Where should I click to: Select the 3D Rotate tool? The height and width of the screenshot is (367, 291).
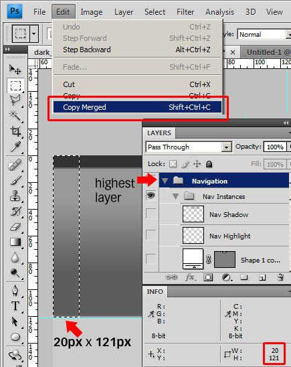15,355
